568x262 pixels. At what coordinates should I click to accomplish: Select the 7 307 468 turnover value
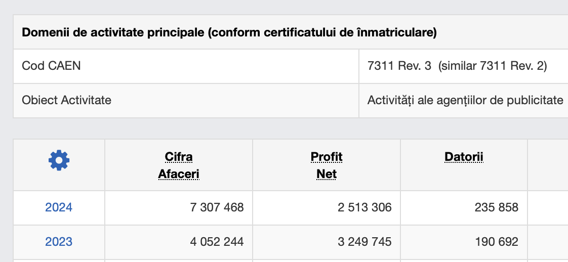point(217,207)
